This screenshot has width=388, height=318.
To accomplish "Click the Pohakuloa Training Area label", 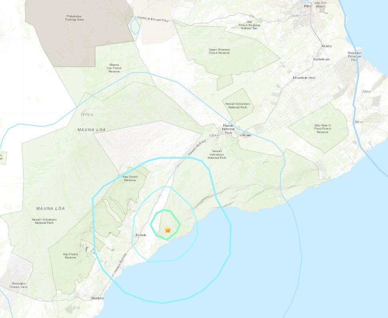I will coord(74,18).
